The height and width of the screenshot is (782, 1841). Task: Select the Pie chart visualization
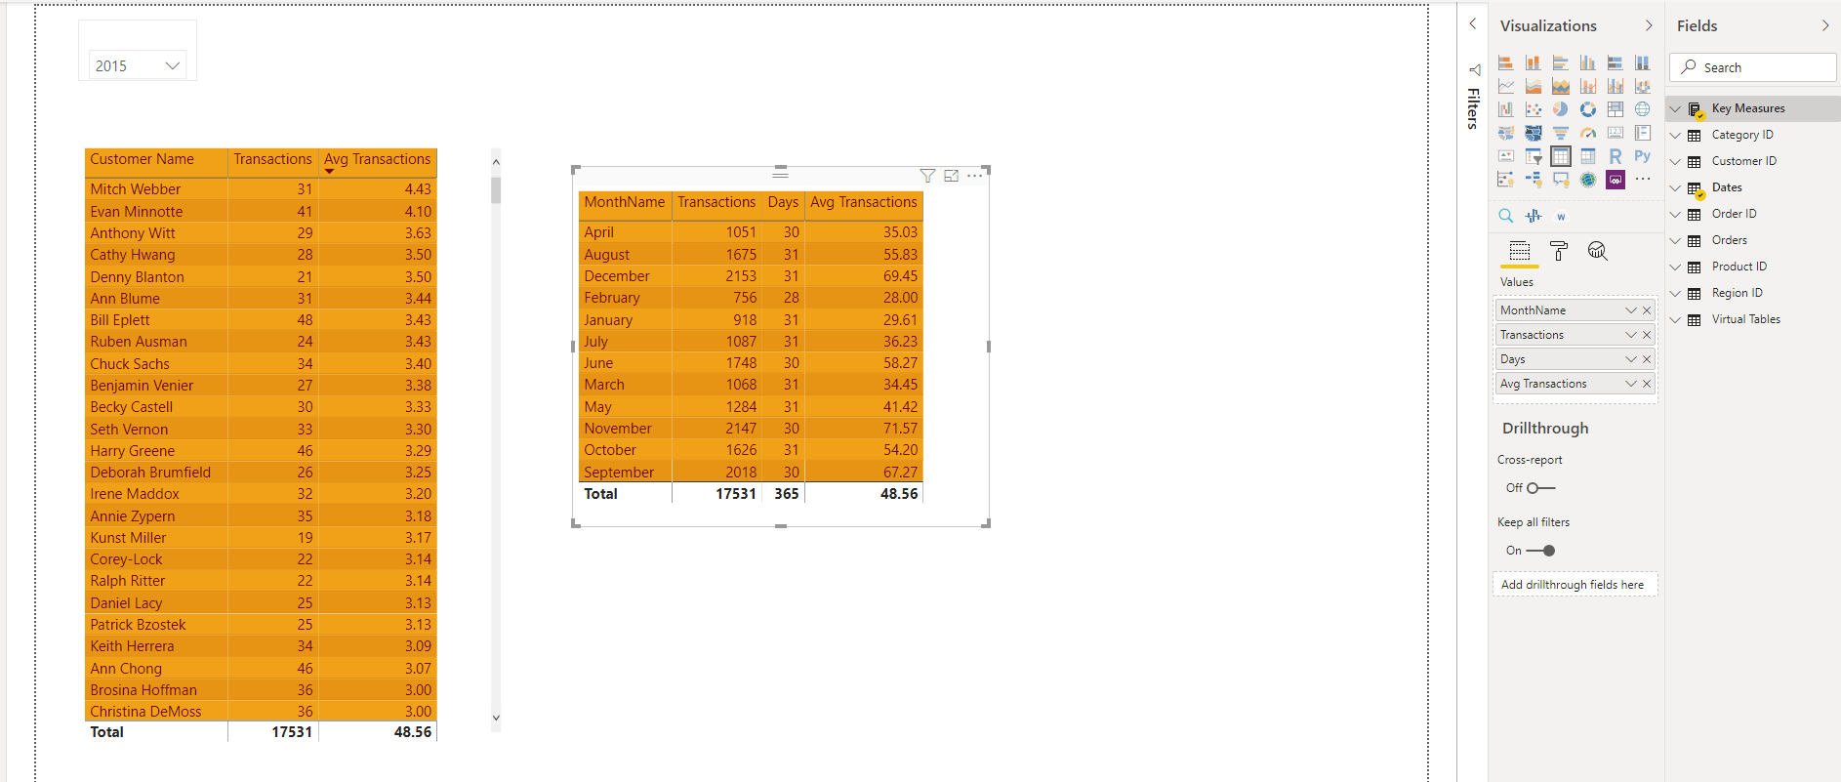(1561, 109)
